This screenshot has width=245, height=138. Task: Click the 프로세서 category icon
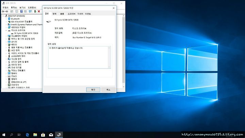9,85
